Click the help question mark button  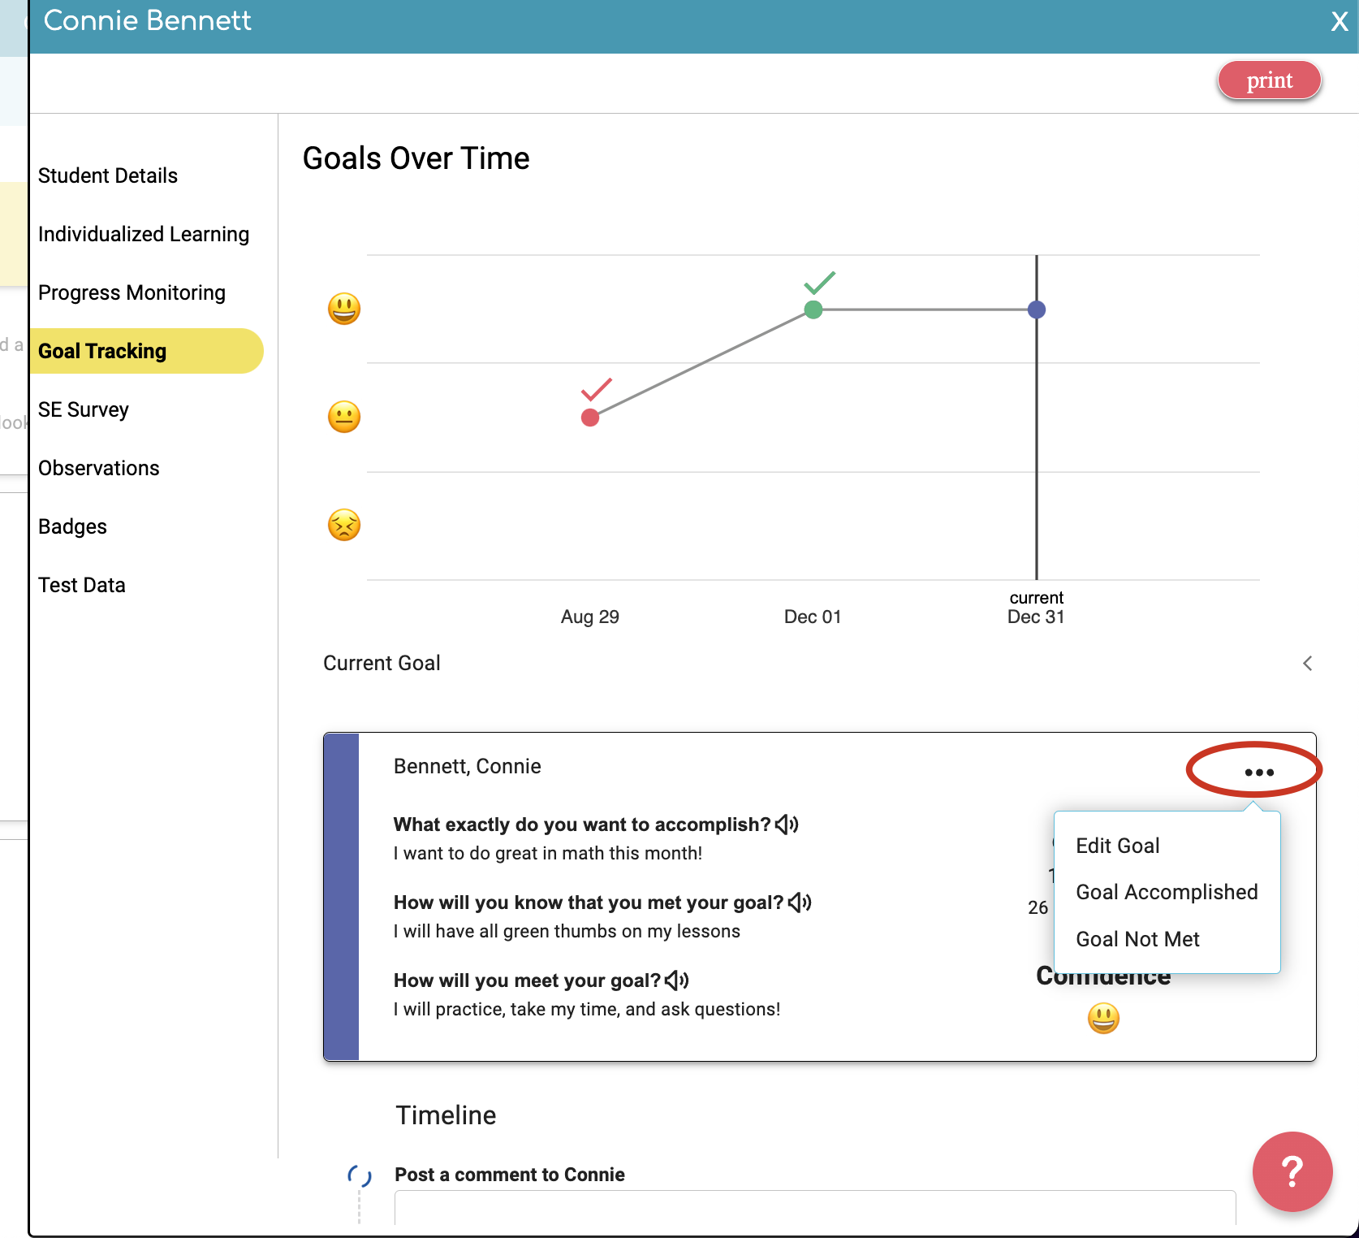tap(1292, 1172)
